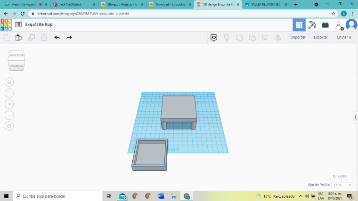
Task: Undo the last action
Action: (x=57, y=37)
